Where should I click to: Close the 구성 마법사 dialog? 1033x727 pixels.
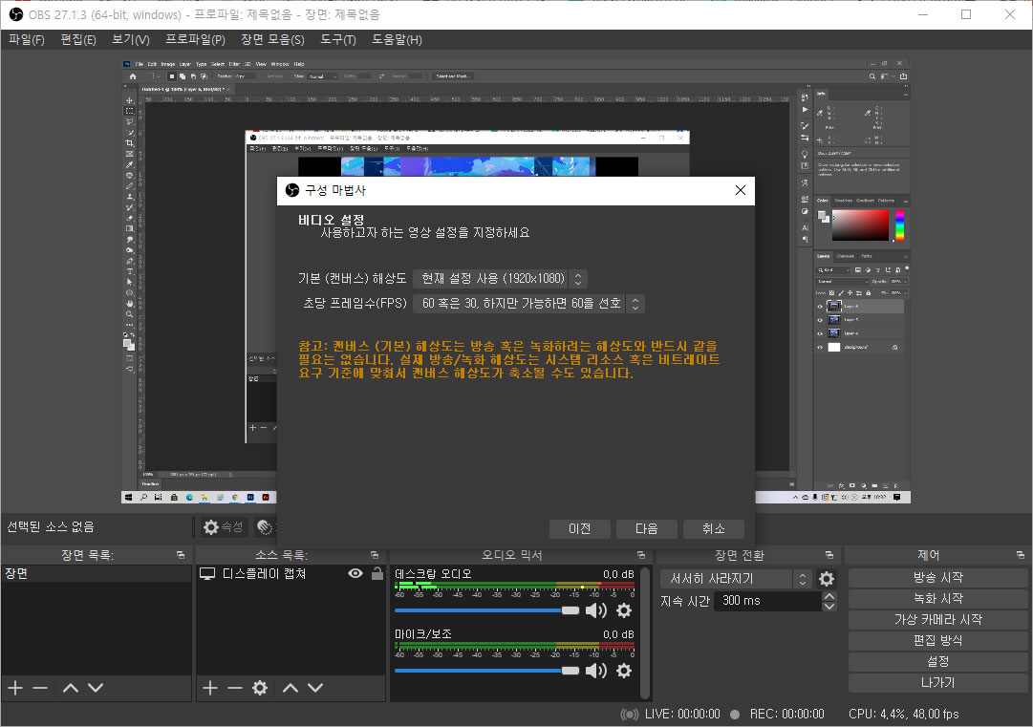coord(740,190)
